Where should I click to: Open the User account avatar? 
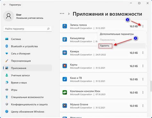pyautogui.click(x=9, y=16)
